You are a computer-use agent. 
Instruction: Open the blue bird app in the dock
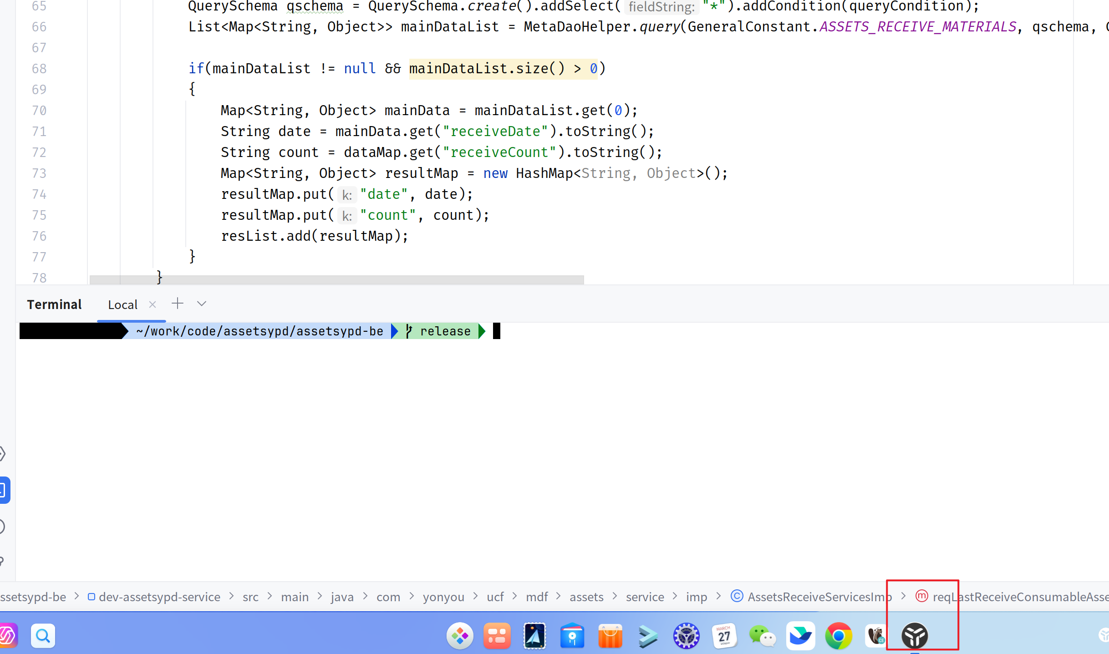pyautogui.click(x=800, y=636)
